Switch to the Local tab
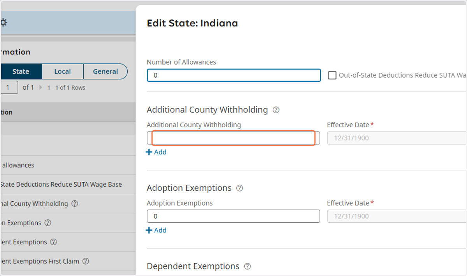Viewport: 467px width, 276px height. pyautogui.click(x=62, y=72)
